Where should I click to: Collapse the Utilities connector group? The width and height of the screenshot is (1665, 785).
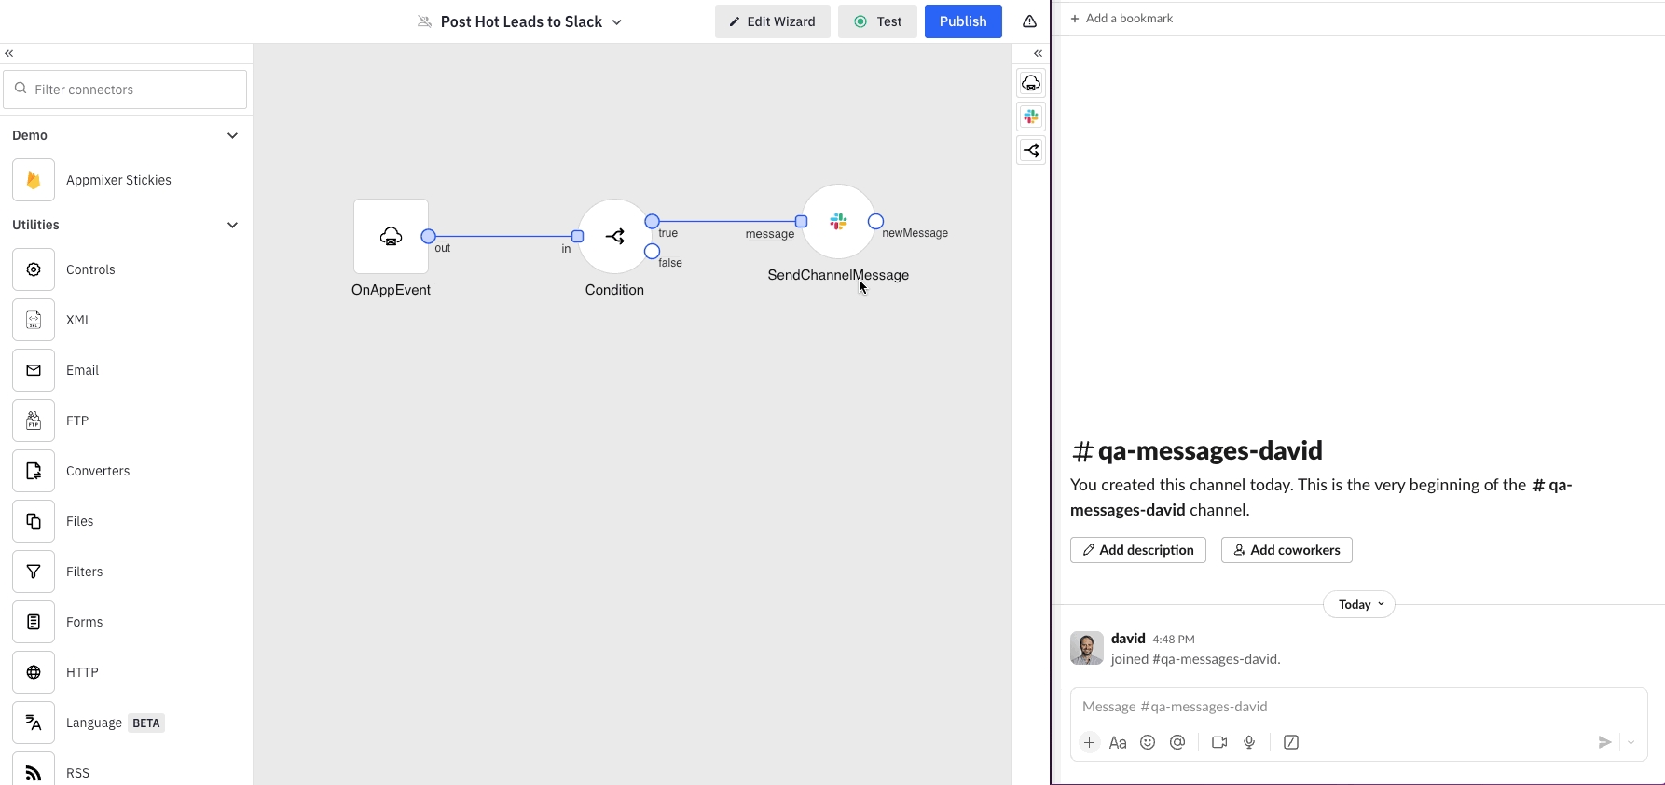point(232,225)
